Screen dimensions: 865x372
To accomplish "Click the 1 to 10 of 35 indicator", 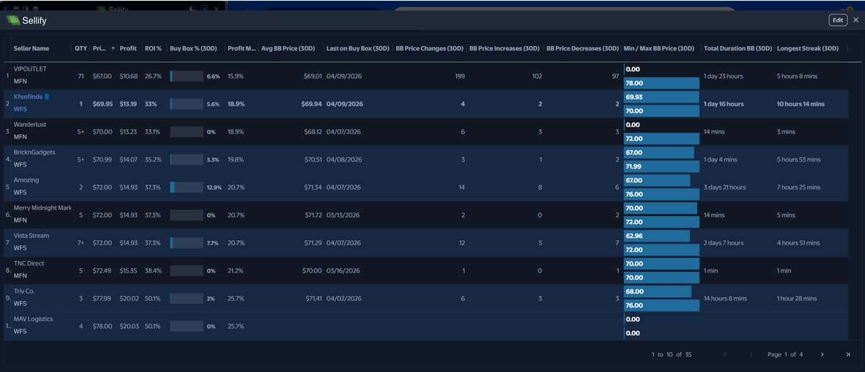I will click(x=671, y=354).
